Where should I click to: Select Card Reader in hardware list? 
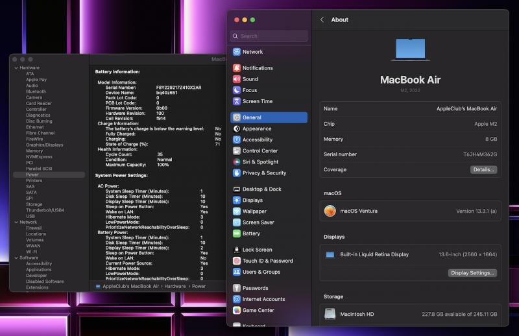point(39,103)
